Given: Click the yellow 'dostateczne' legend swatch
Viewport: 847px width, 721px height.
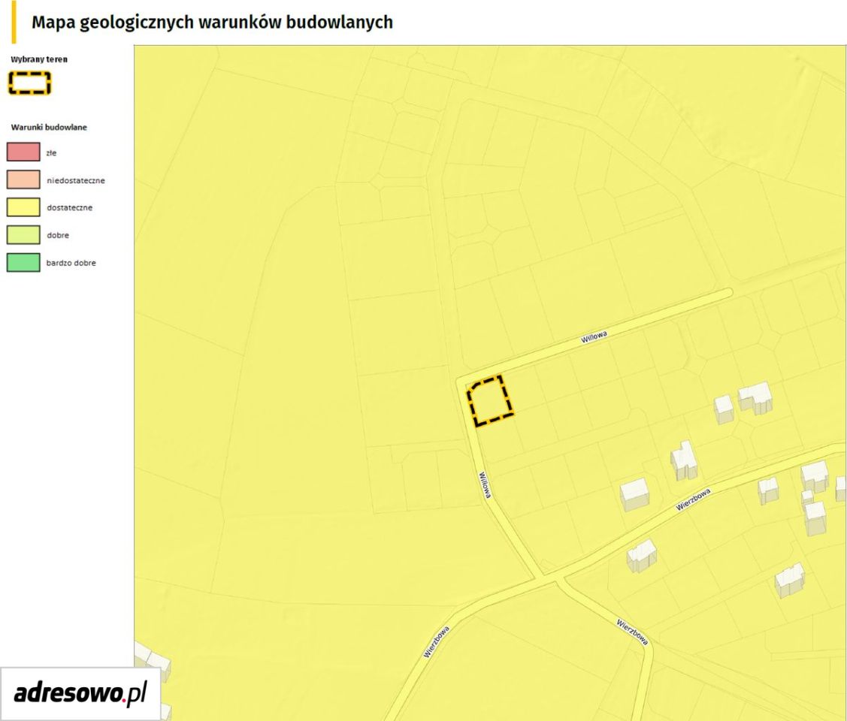Looking at the screenshot, I should 23,207.
